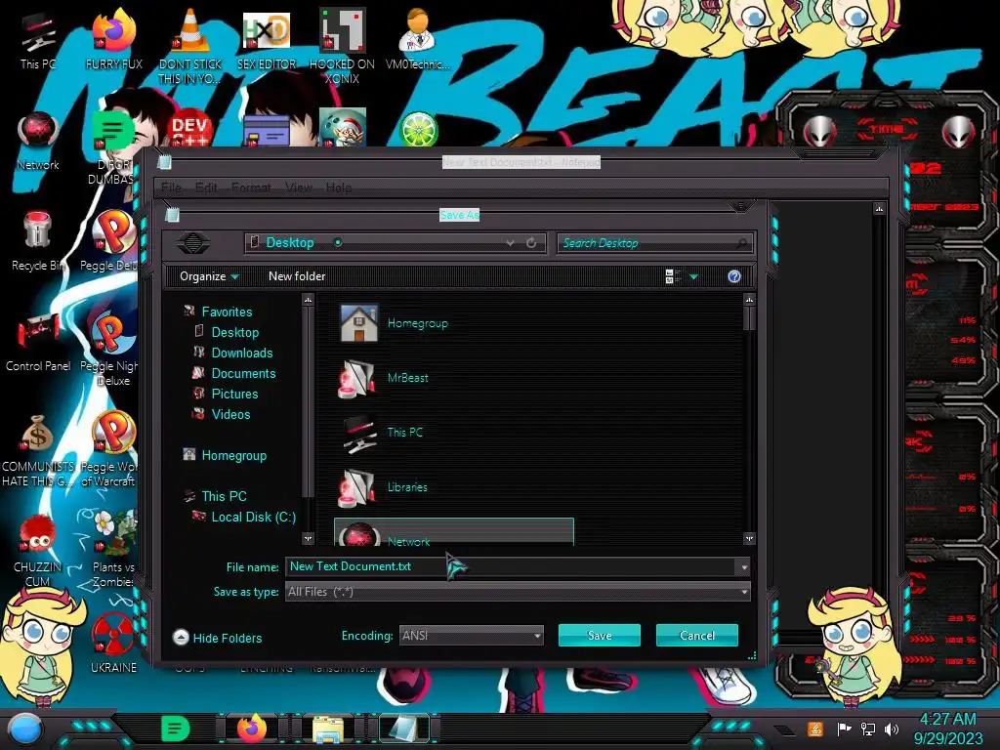Viewport: 1000px width, 750px height.
Task: Open File Explorer from taskbar
Action: [x=328, y=729]
